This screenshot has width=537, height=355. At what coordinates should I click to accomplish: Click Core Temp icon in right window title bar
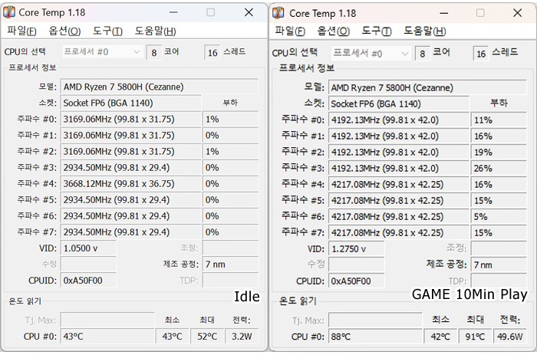coord(278,13)
